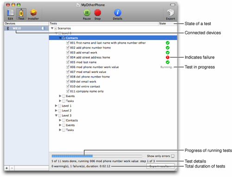Screen dimensions: 232x177
Task: Check the Level 3 checkbox
Action: 60,116
